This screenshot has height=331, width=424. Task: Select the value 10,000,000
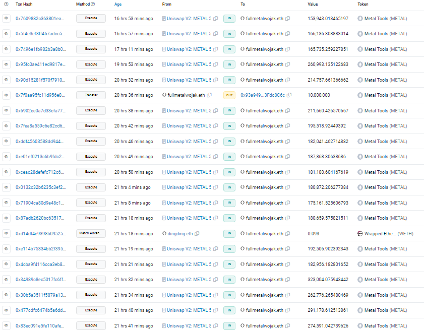[x=319, y=95]
